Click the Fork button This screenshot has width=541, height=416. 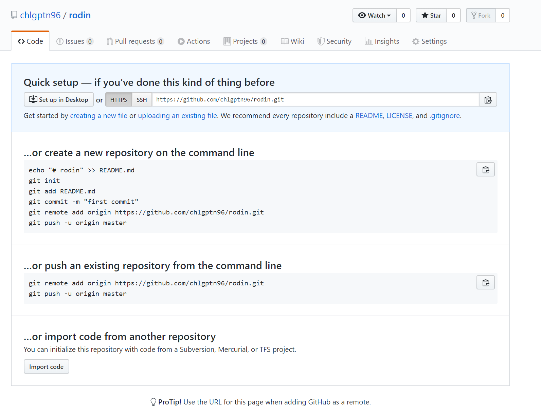pyautogui.click(x=481, y=15)
